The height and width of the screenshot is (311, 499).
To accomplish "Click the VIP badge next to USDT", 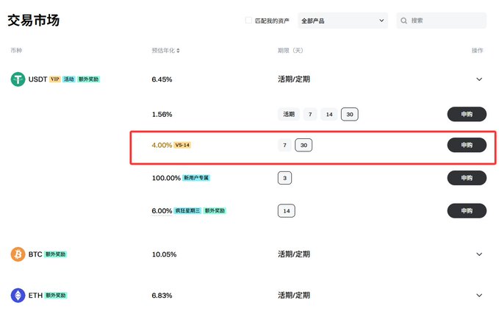I will (54, 79).
